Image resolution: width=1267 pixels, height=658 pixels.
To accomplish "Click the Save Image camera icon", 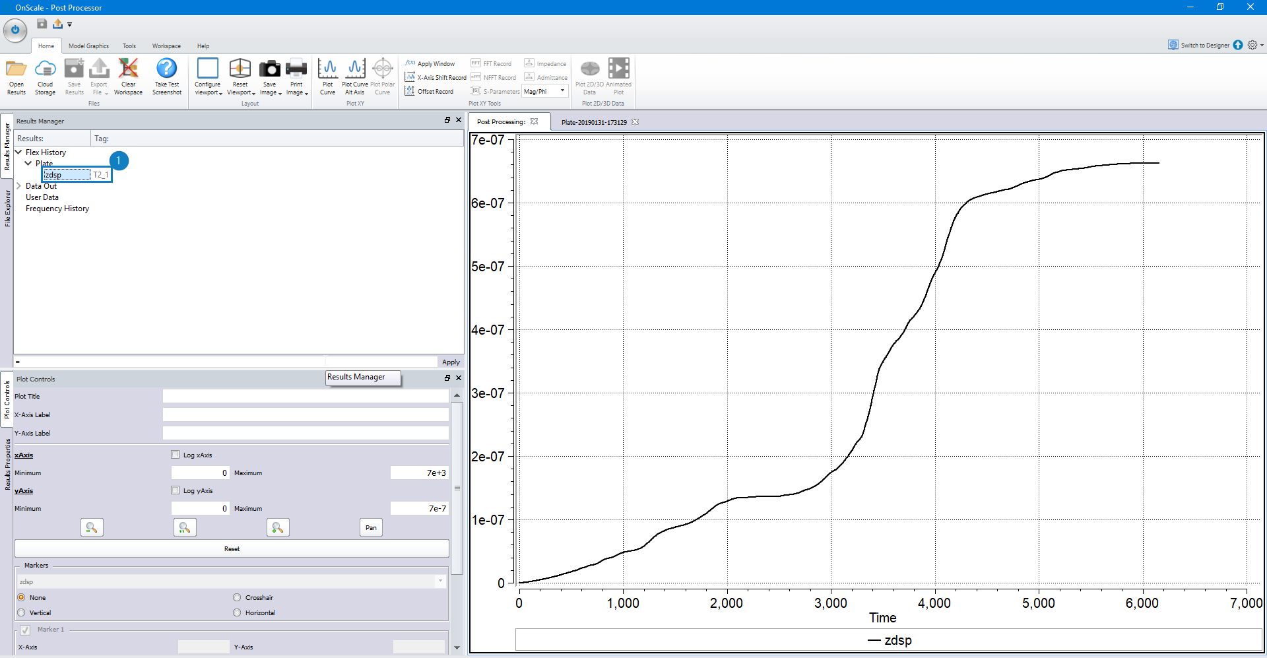I will coord(269,69).
